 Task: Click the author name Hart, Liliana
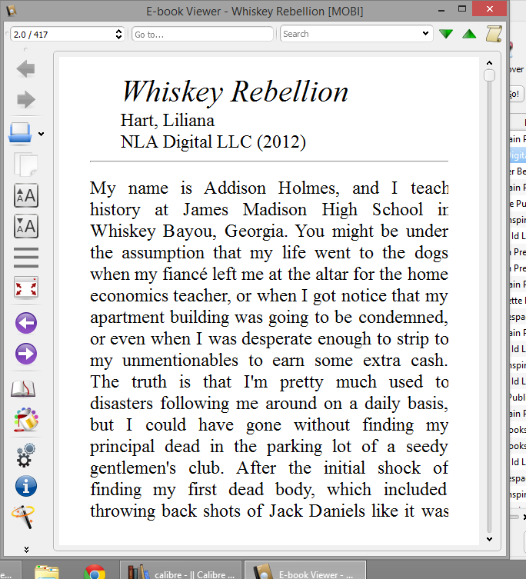coord(168,121)
